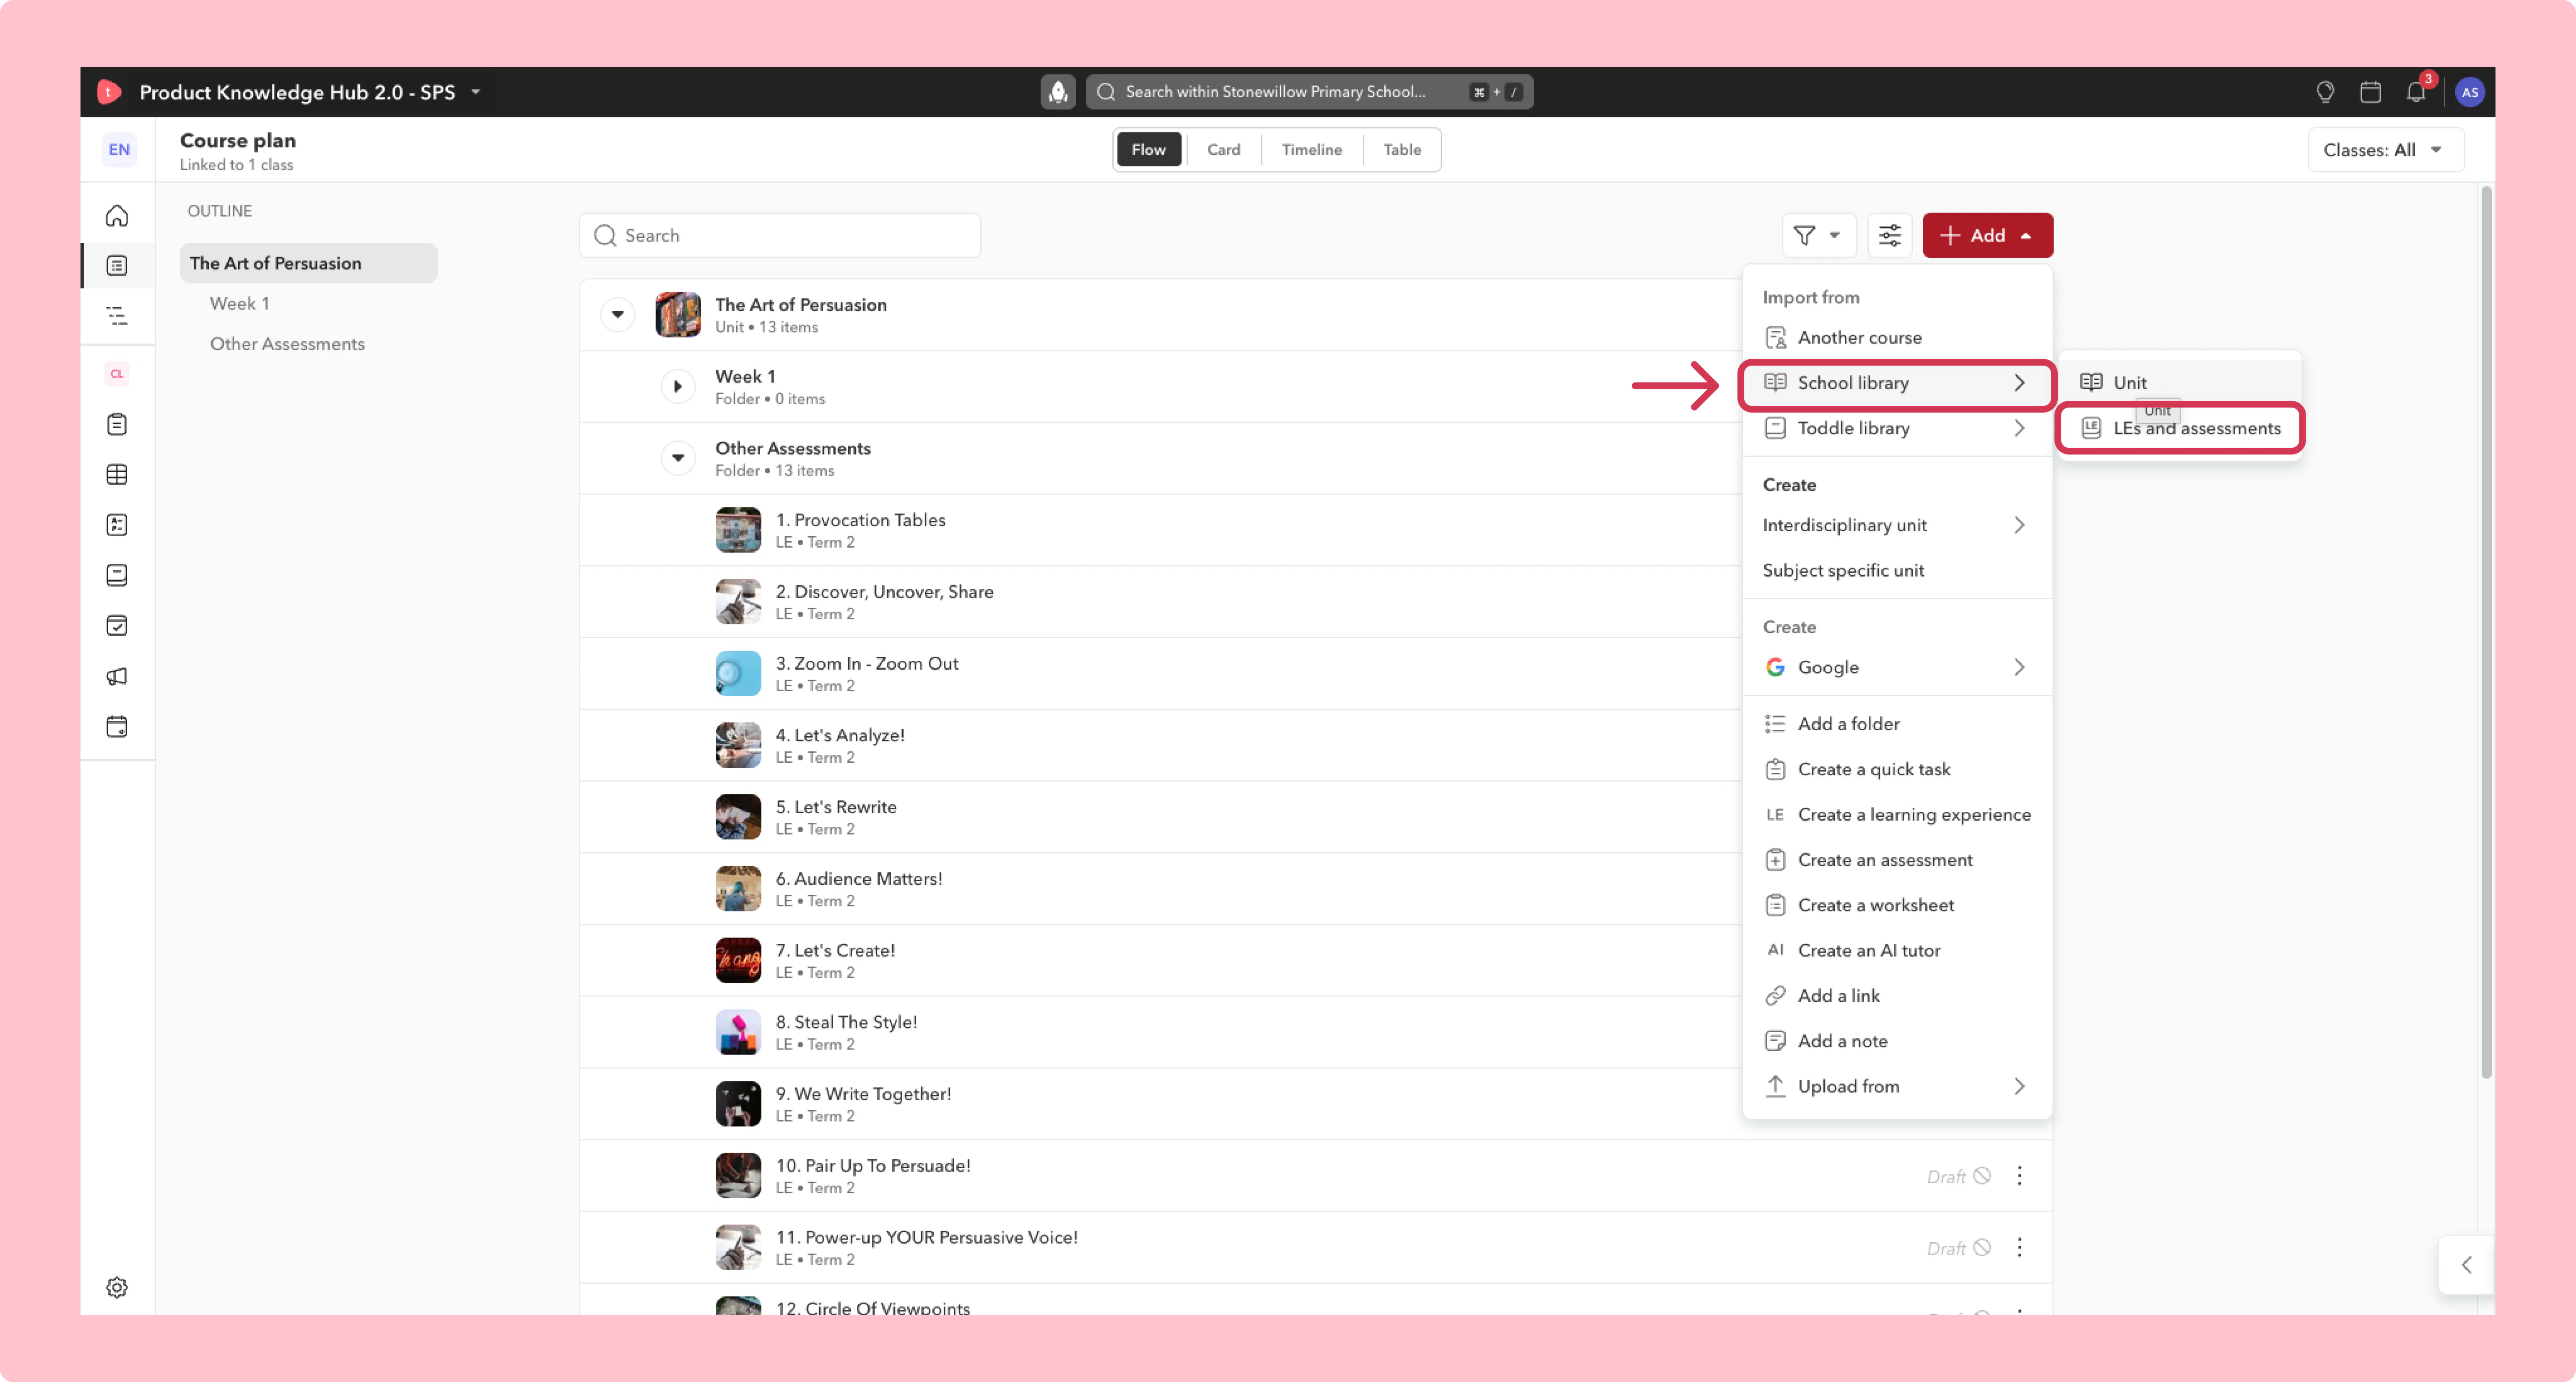Expand the Toddle library submenu
Image resolution: width=2576 pixels, height=1382 pixels.
tap(1897, 428)
